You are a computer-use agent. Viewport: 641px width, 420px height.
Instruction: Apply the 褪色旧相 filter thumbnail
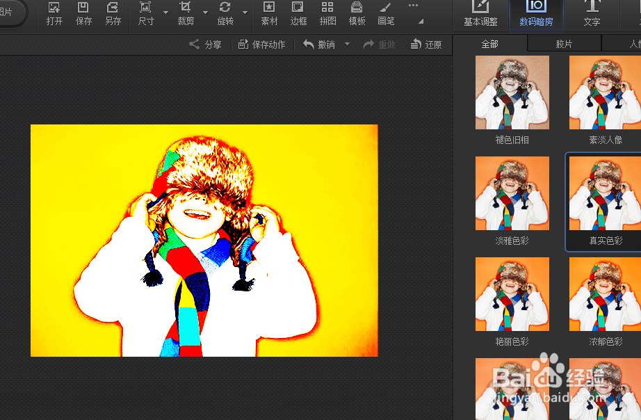[512, 92]
